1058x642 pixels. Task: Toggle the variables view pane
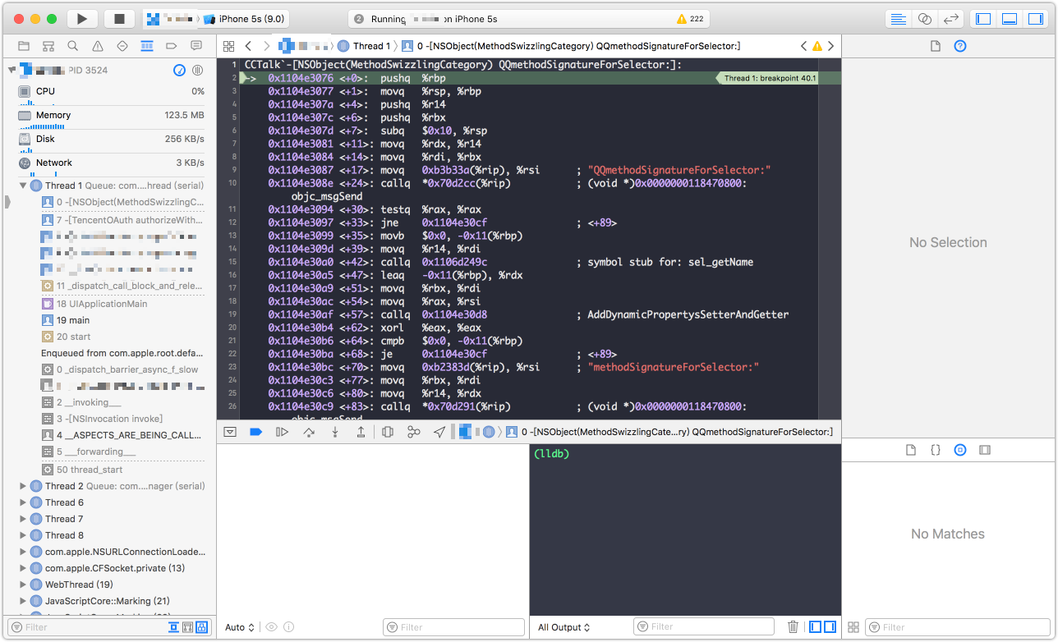click(815, 627)
